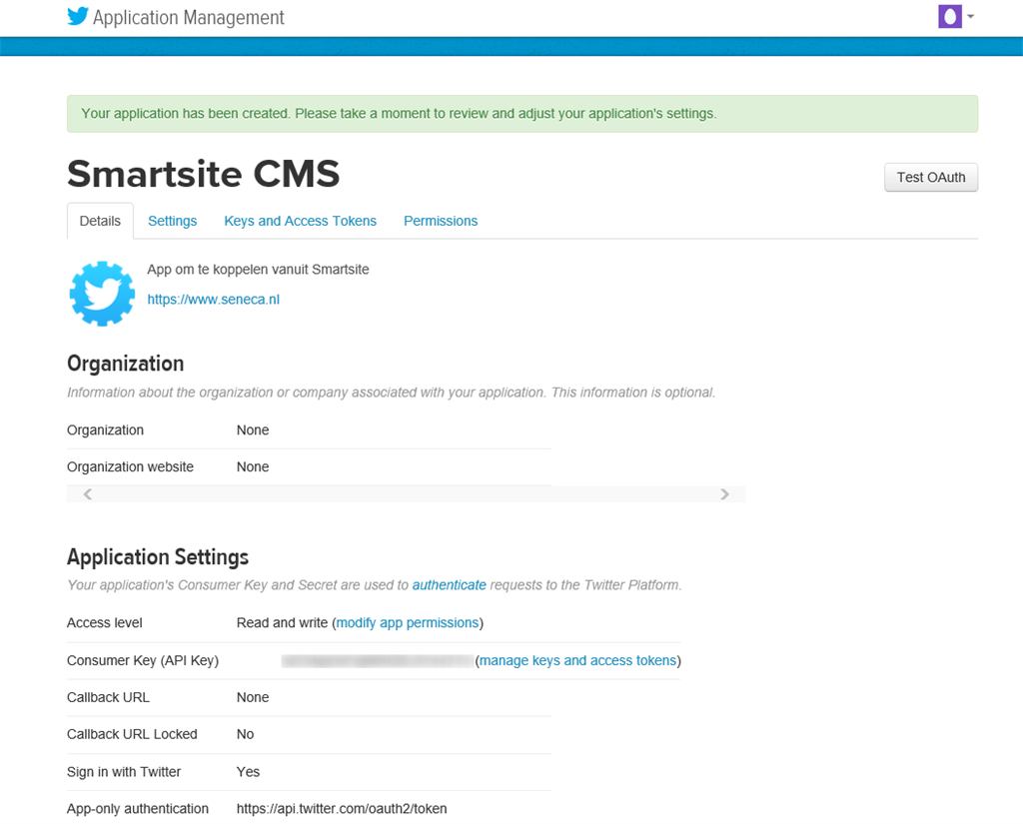Viewport: 1023px width, 824px height.
Task: Click the 'Organization' section heading
Action: tap(125, 364)
